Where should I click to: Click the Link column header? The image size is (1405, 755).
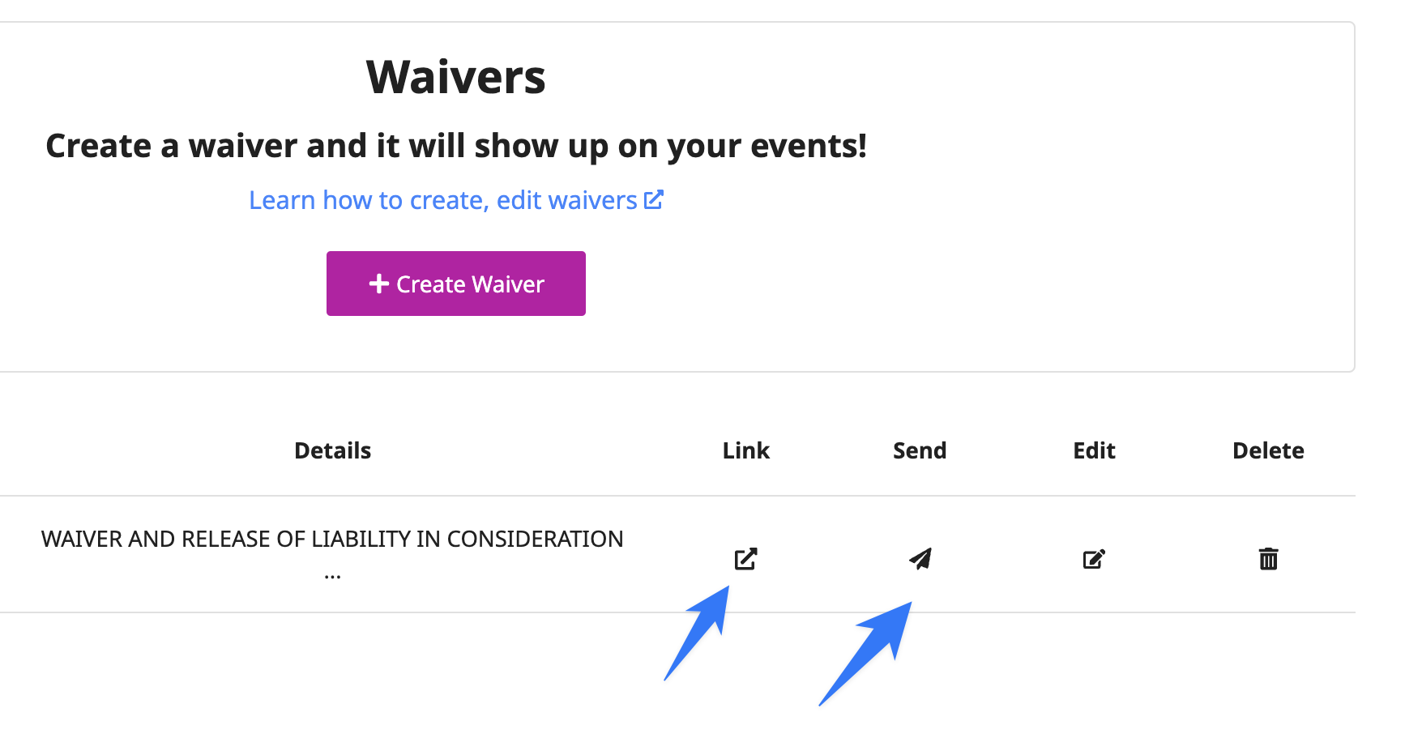coord(745,450)
